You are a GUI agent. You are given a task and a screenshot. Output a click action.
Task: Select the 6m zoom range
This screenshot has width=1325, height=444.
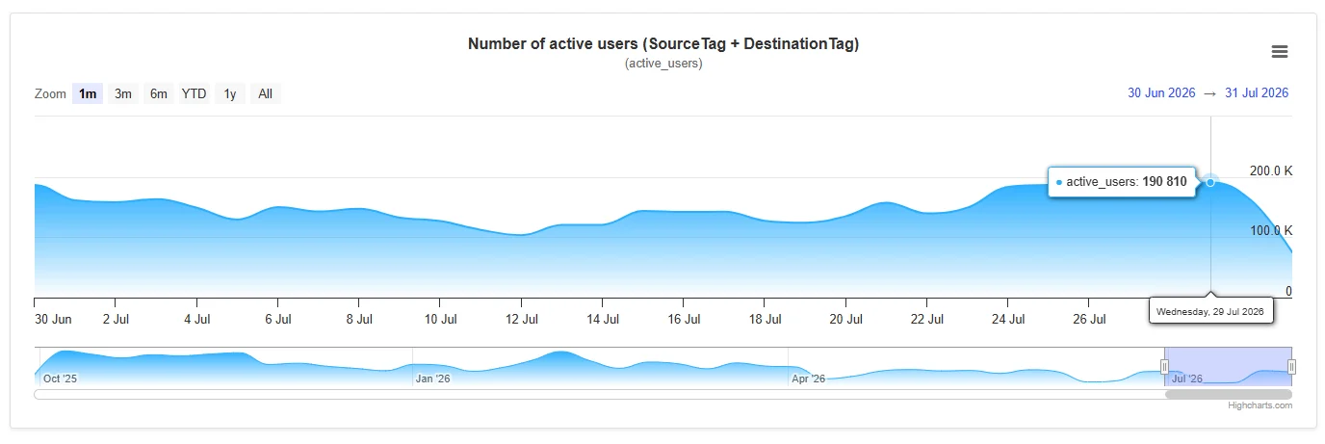pos(159,93)
